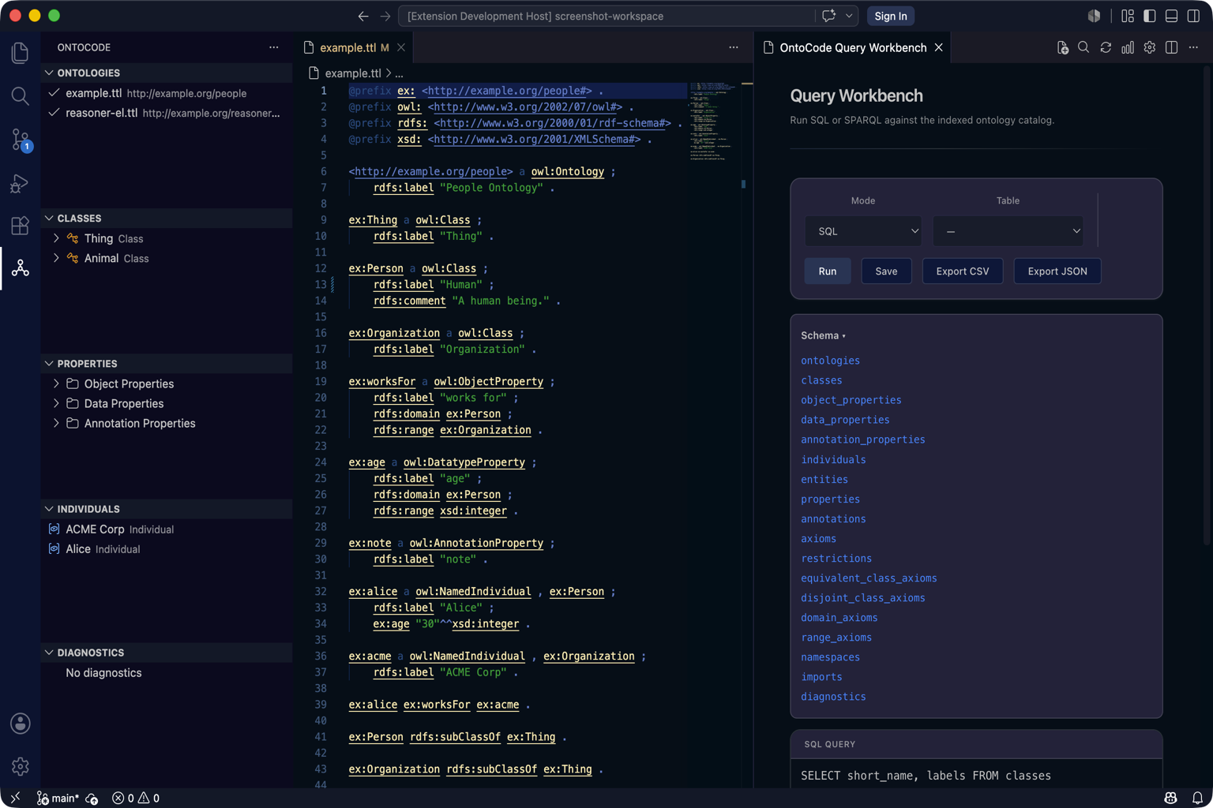Click the bar chart statistics icon
This screenshot has width=1213, height=808.
click(1128, 48)
